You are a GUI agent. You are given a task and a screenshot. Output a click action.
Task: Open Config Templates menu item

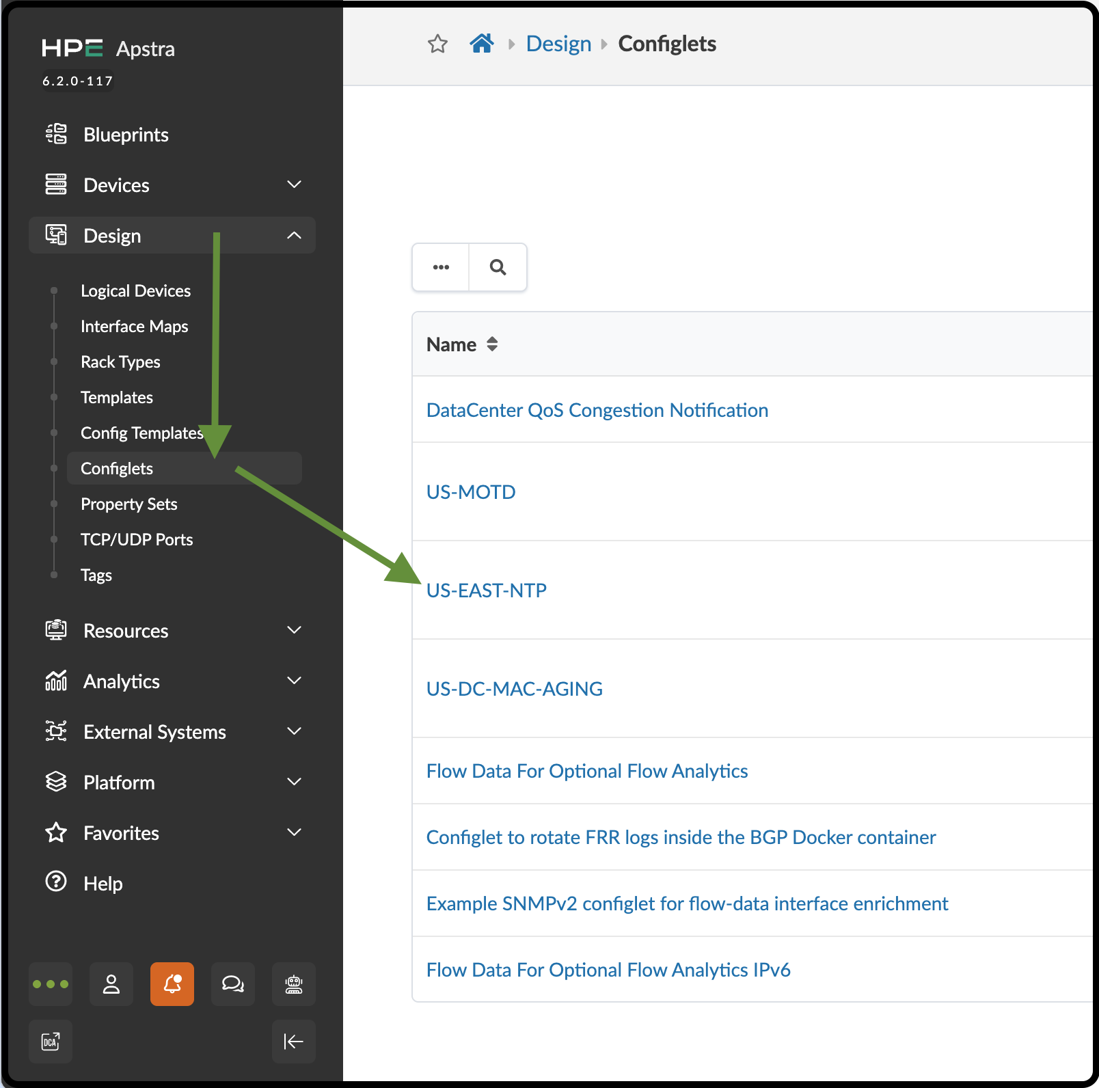tap(141, 433)
